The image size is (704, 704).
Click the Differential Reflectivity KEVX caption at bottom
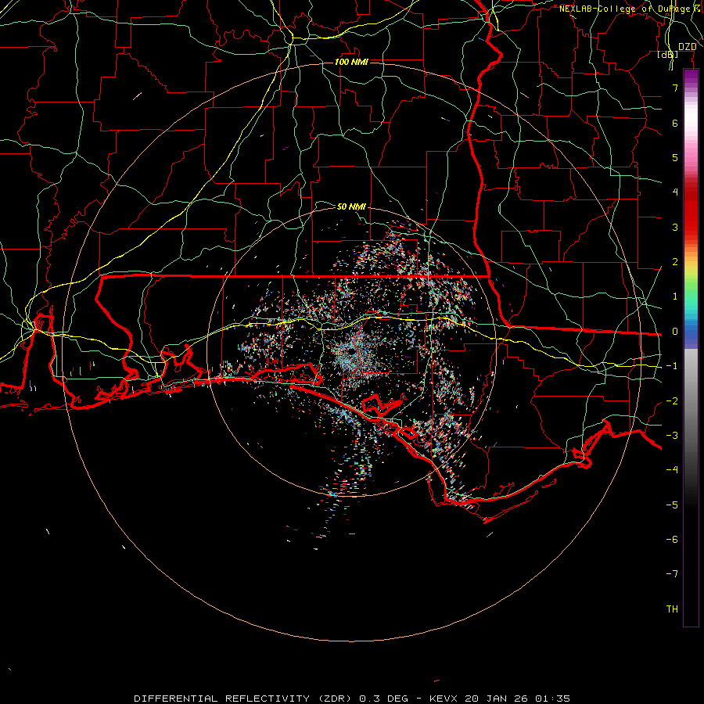click(x=352, y=699)
